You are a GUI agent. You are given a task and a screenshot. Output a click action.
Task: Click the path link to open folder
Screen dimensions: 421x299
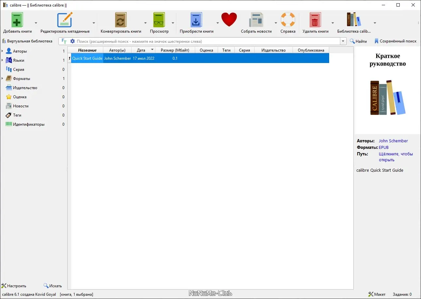pos(396,157)
